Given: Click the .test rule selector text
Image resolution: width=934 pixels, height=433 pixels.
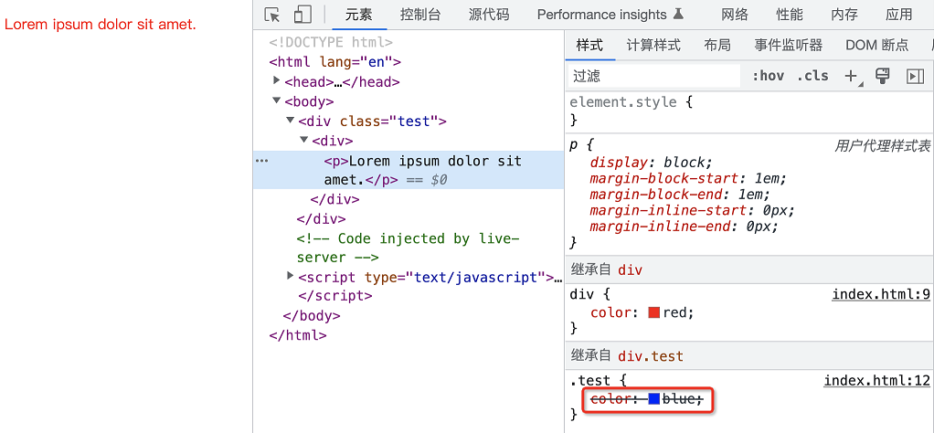Looking at the screenshot, I should pos(590,381).
